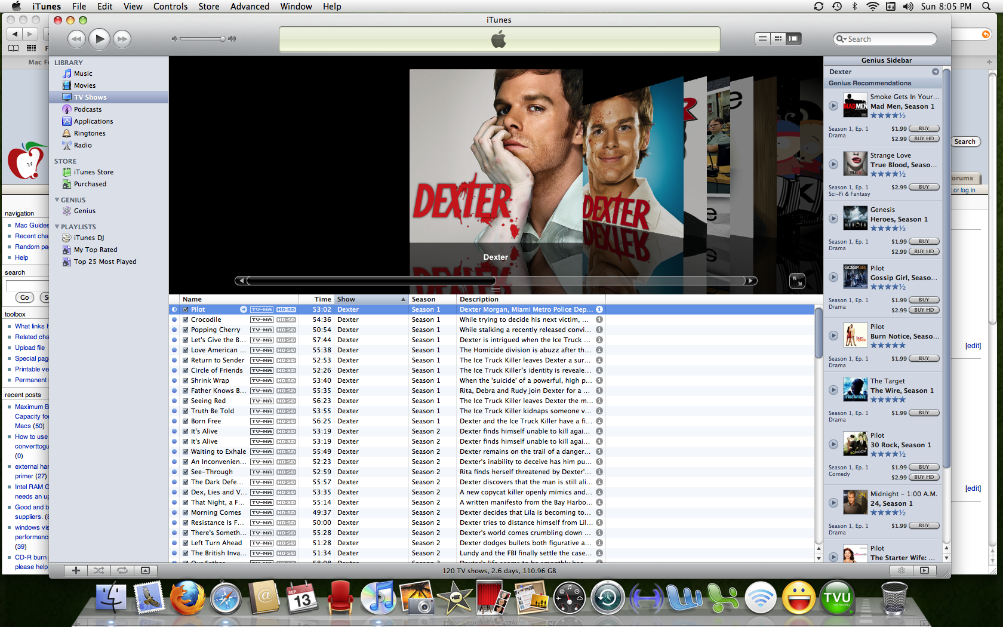1003x627 pixels.
Task: Open Purchased in the sidebar
Action: (90, 184)
